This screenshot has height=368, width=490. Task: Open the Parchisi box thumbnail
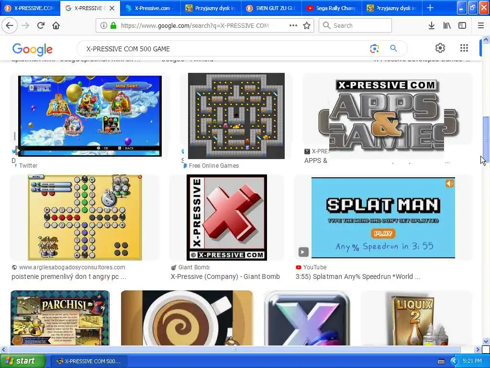click(60, 318)
